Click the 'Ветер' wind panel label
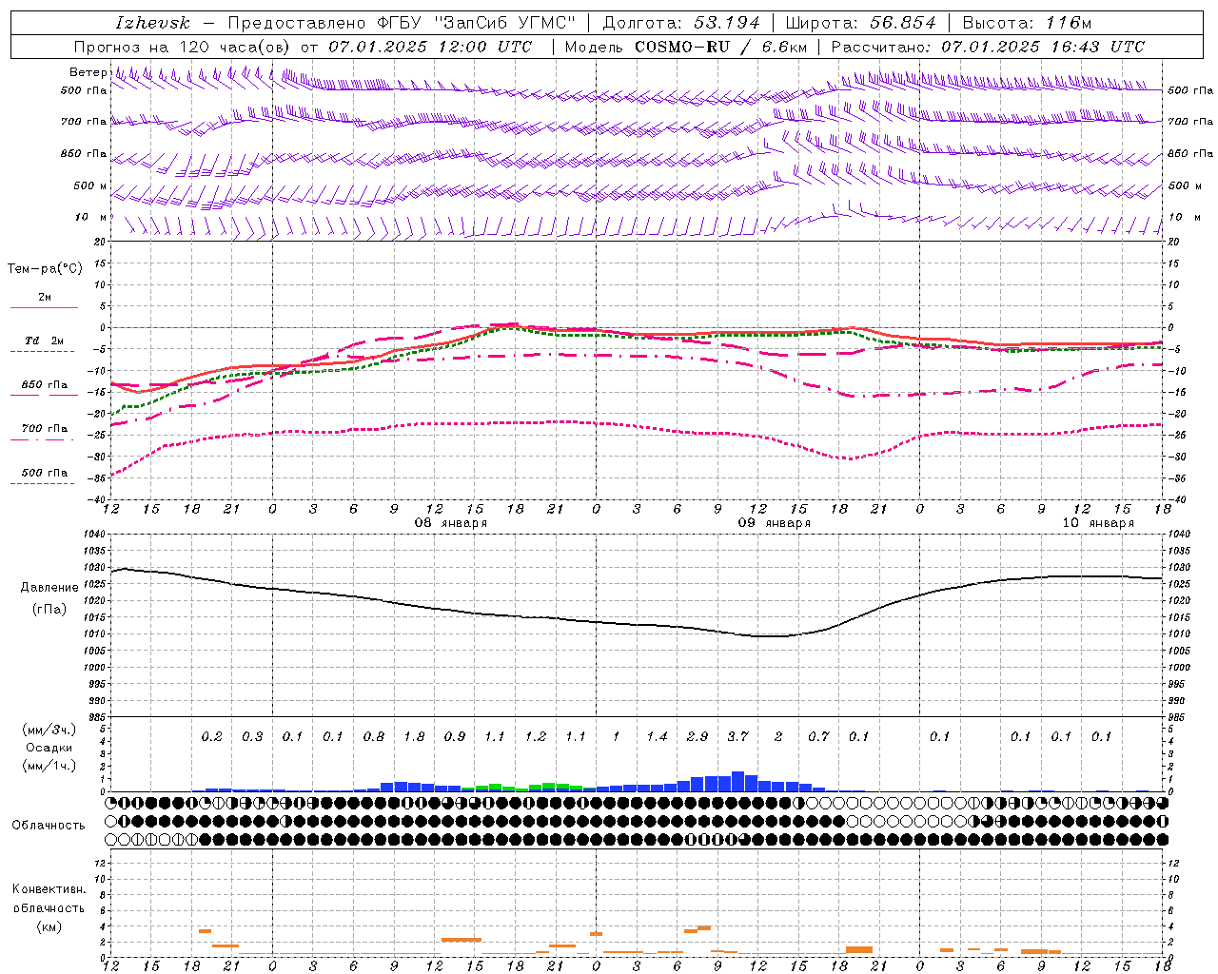Image resolution: width=1218 pixels, height=974 pixels. point(88,72)
